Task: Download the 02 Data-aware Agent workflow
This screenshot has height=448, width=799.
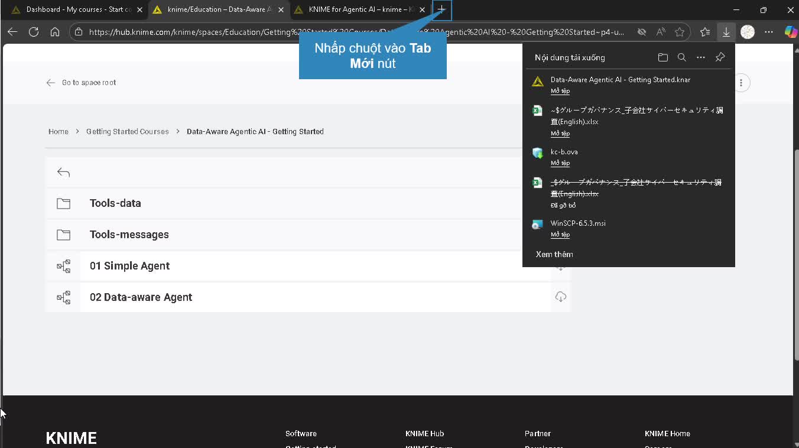Action: pyautogui.click(x=560, y=297)
